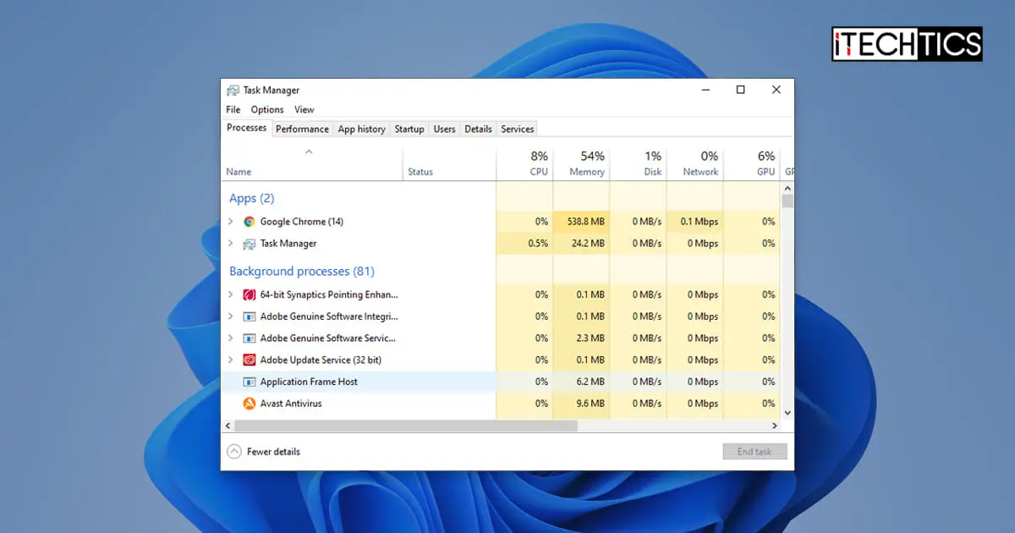The width and height of the screenshot is (1015, 533).
Task: Sort by the Status column header
Action: tap(449, 164)
